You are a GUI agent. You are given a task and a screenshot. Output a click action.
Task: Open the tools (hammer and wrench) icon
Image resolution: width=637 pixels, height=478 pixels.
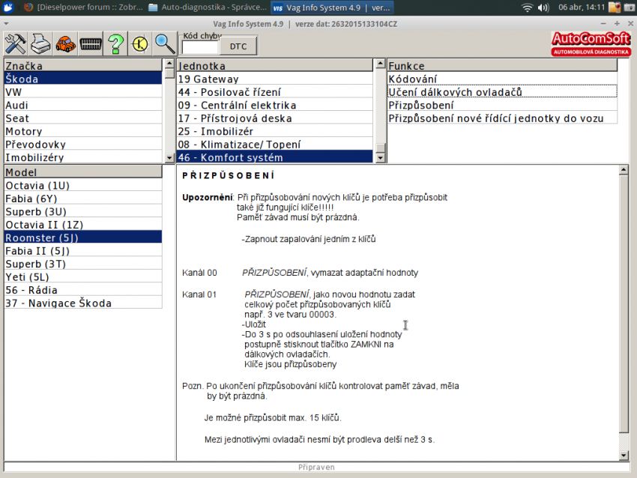point(16,43)
